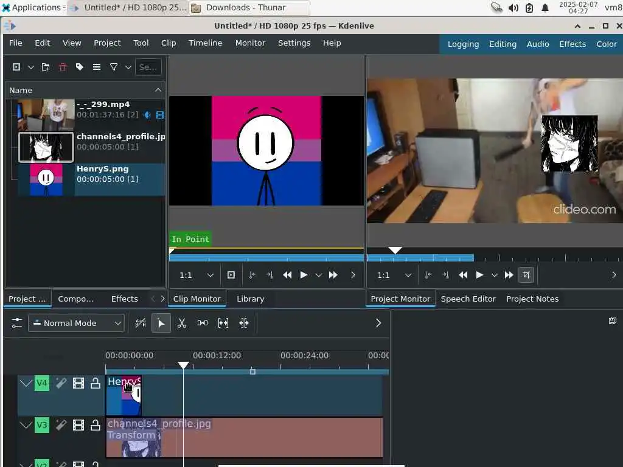Open timeline track settings icon
The width and height of the screenshot is (623, 467).
tap(16, 323)
